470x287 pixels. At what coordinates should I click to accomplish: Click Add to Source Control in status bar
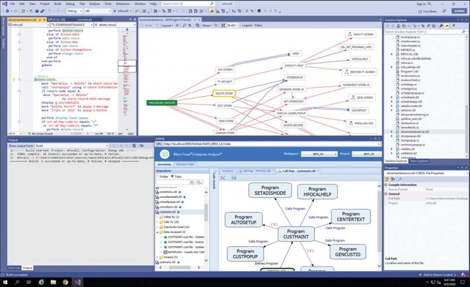(438, 275)
